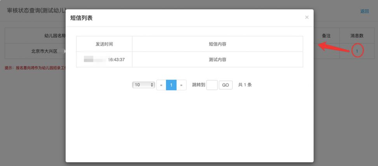Viewport: 378px width, 166px height.
Task: Click the 短信列表 dialog title
Action: [81, 18]
